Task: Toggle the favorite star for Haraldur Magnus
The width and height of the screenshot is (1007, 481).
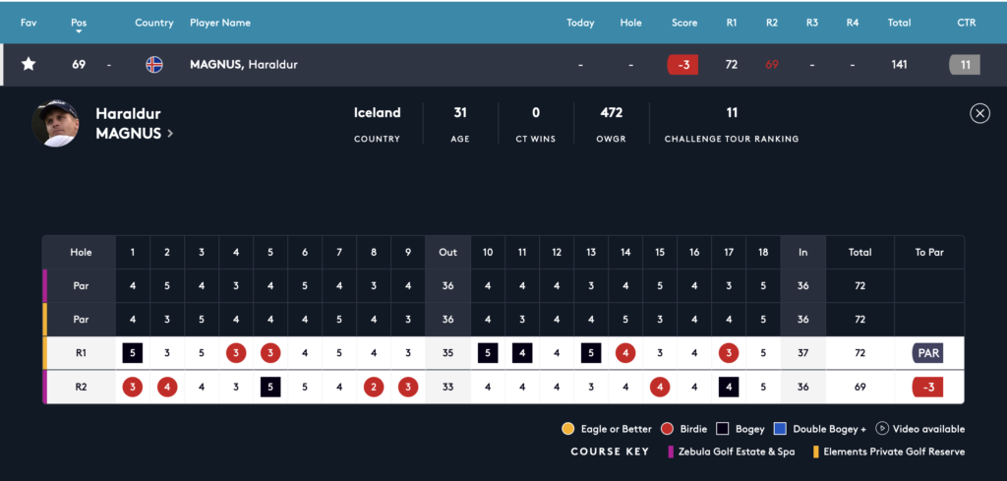Action: (29, 65)
